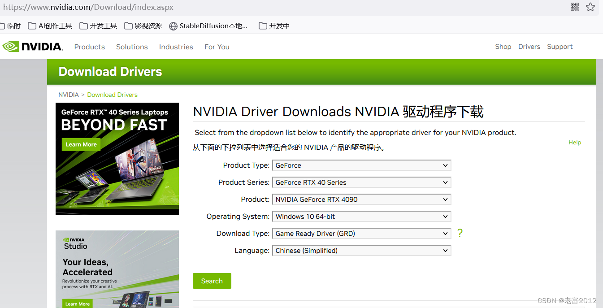Click the NVIDIA Driver Downloads heading

coord(338,112)
